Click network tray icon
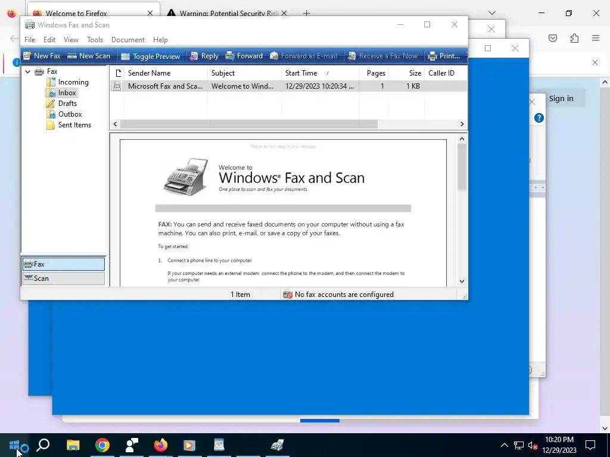610x457 pixels. pyautogui.click(x=519, y=445)
